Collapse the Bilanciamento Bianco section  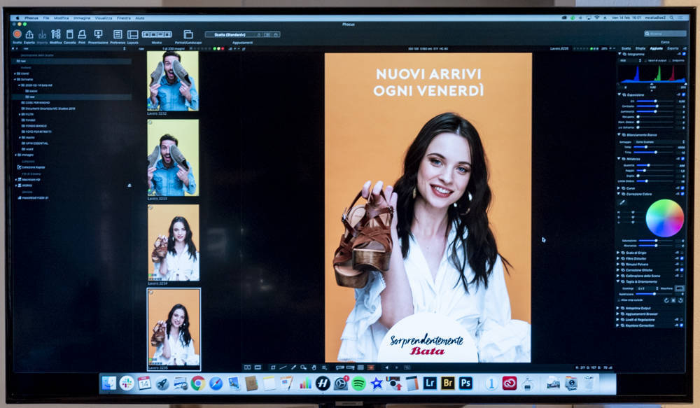click(619, 134)
